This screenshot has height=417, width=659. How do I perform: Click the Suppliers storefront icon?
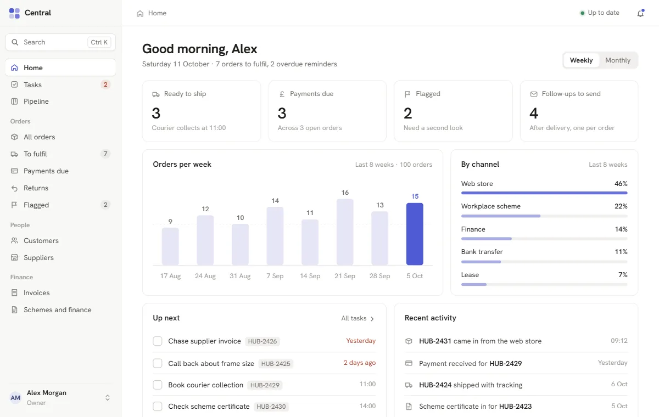(15, 258)
